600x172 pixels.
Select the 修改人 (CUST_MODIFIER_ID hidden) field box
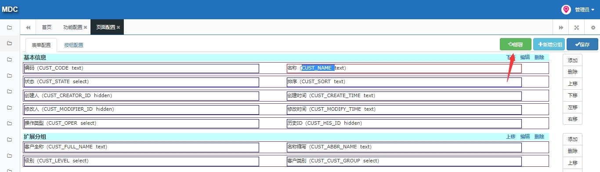(141, 109)
